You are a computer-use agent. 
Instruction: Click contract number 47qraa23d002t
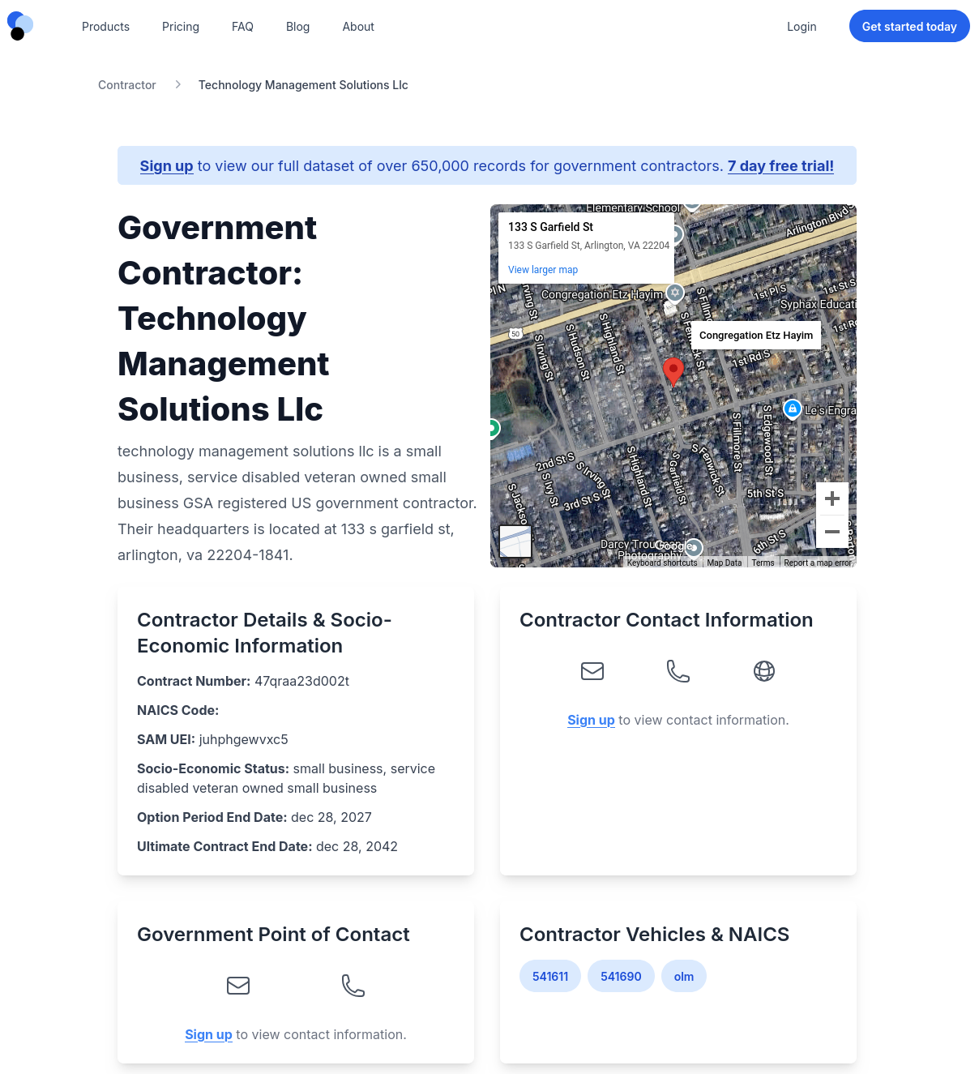(301, 681)
